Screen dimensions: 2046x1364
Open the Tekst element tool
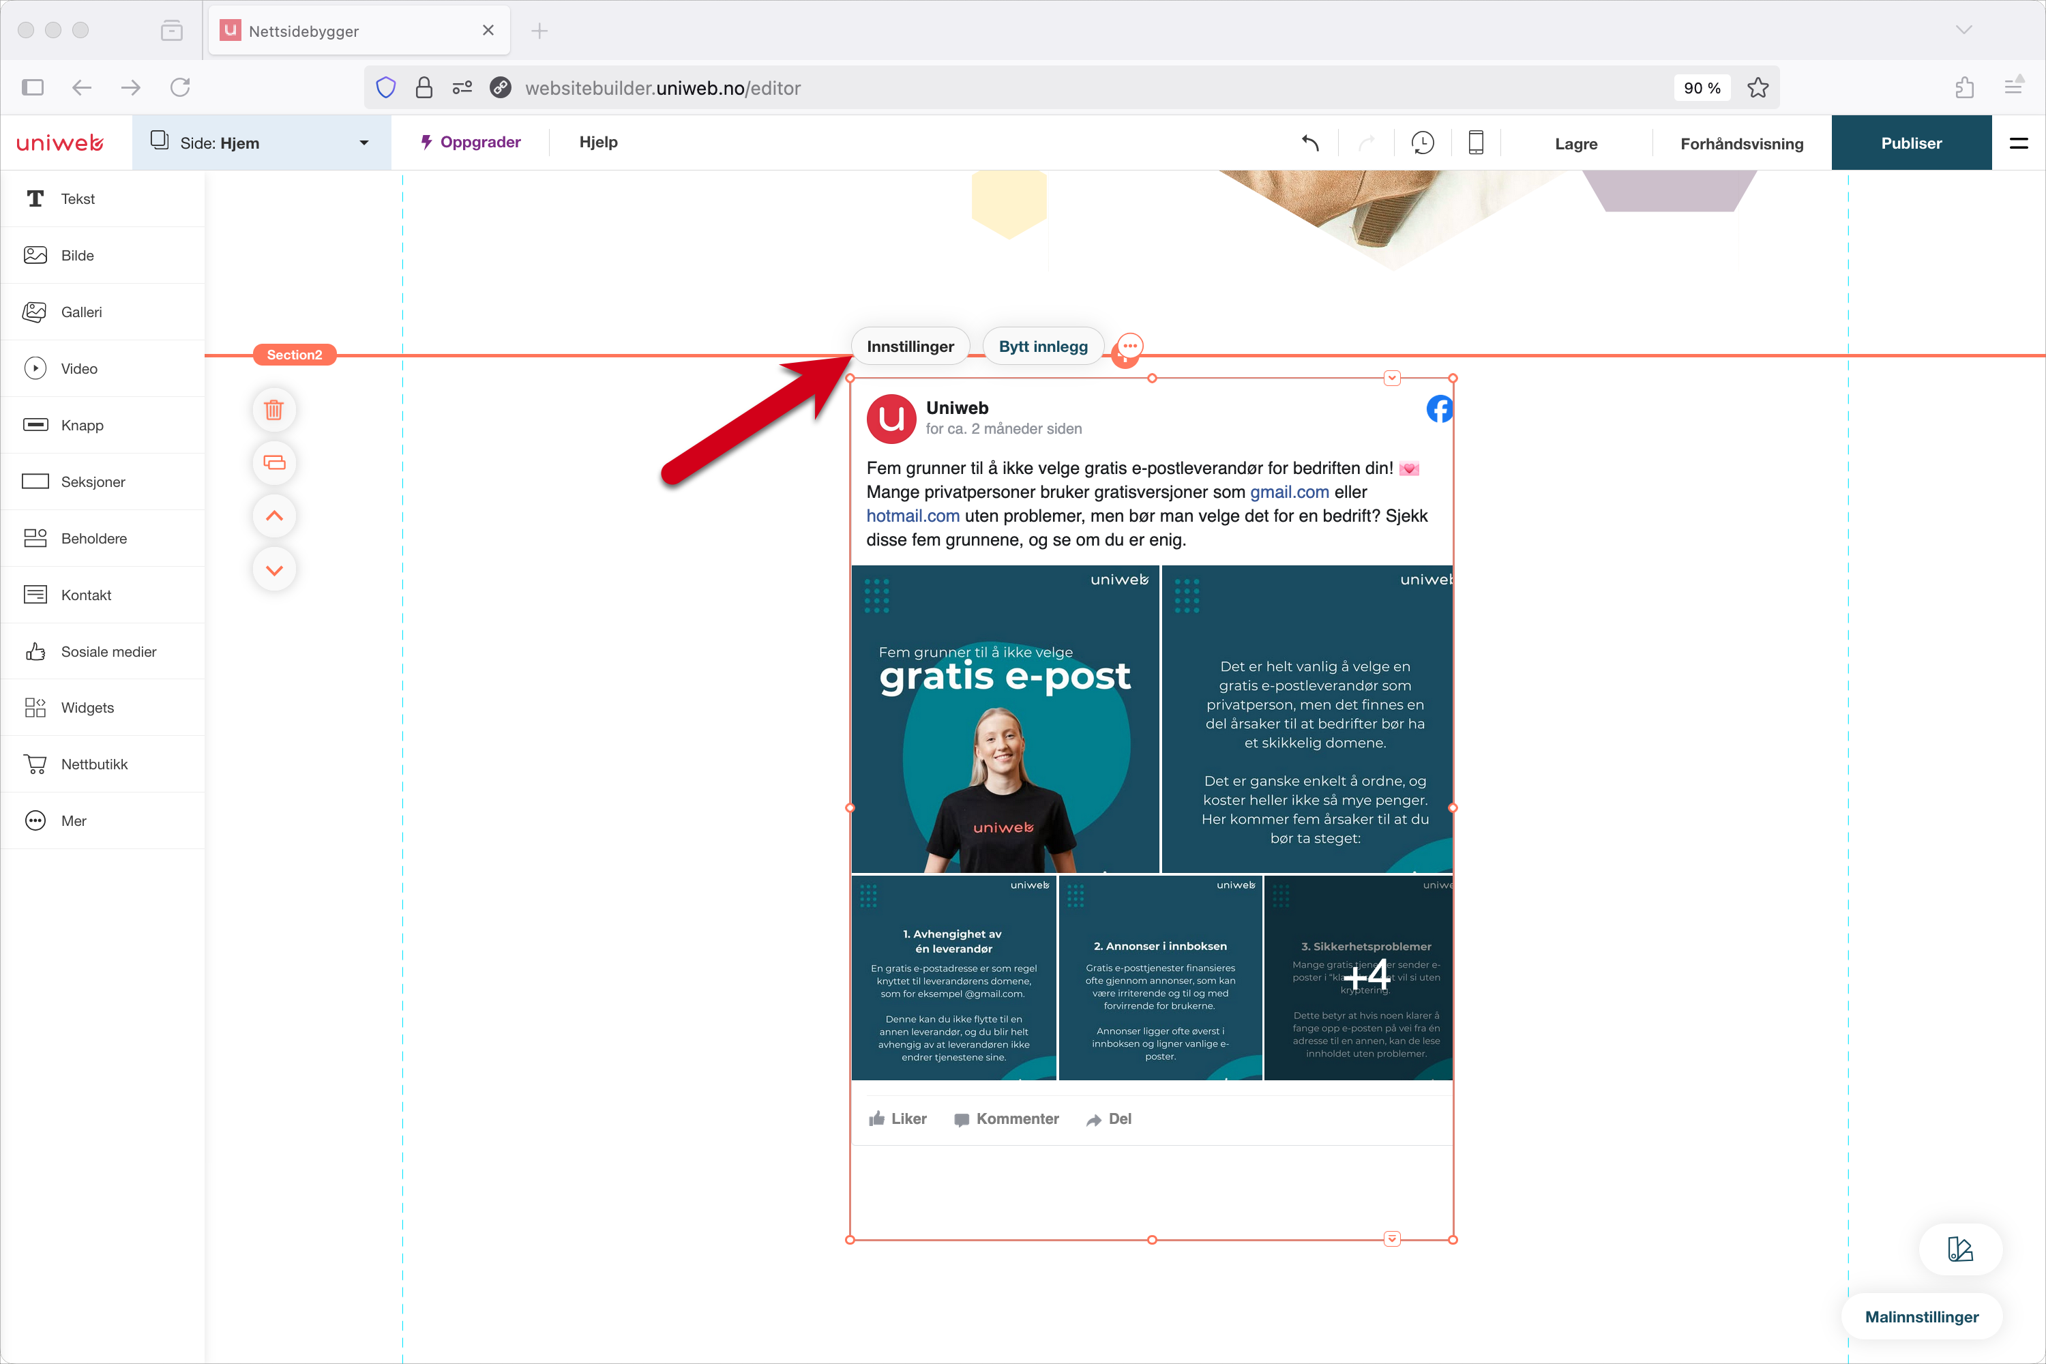pos(103,198)
